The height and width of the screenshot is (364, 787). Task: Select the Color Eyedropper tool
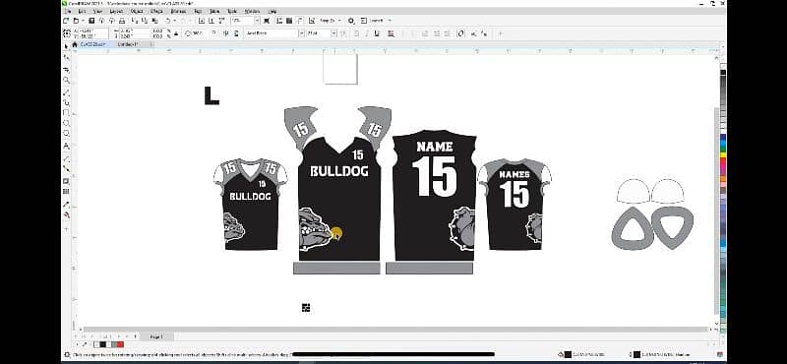click(66, 204)
